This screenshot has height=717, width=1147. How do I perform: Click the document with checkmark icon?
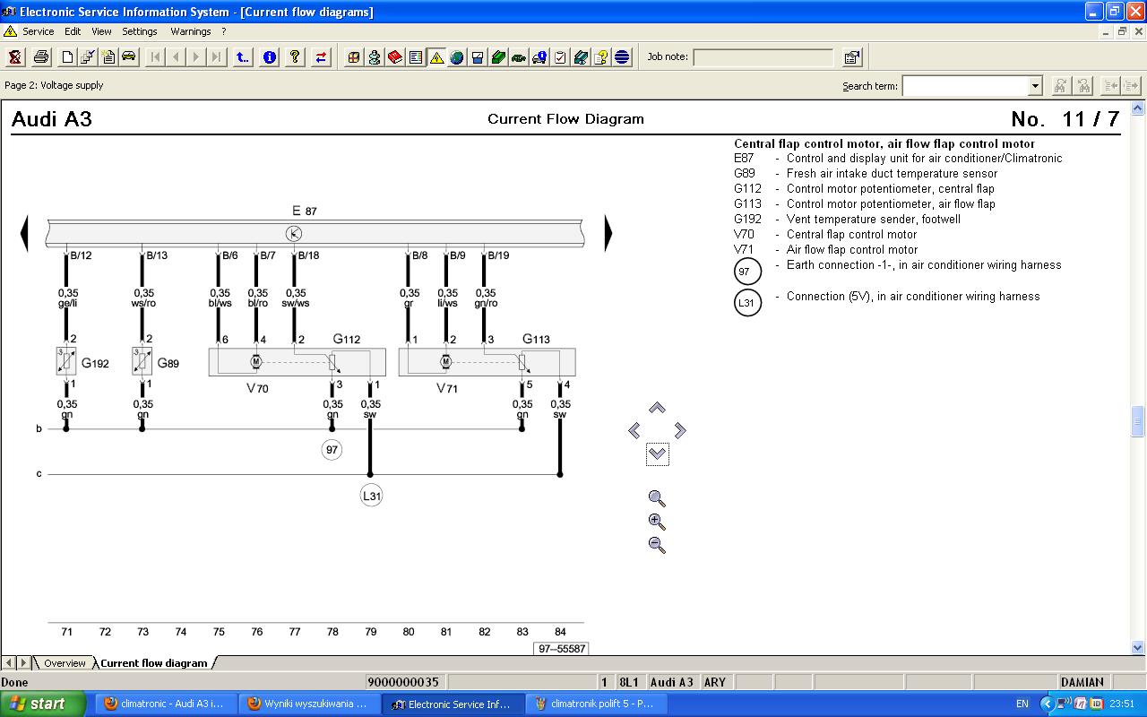coord(88,57)
